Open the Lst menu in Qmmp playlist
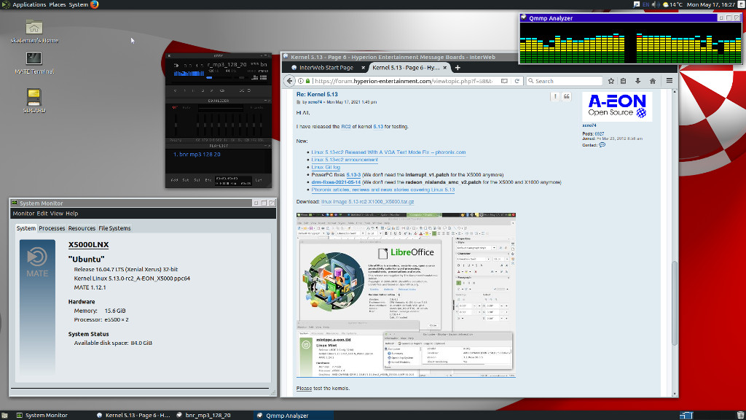 pos(259,181)
